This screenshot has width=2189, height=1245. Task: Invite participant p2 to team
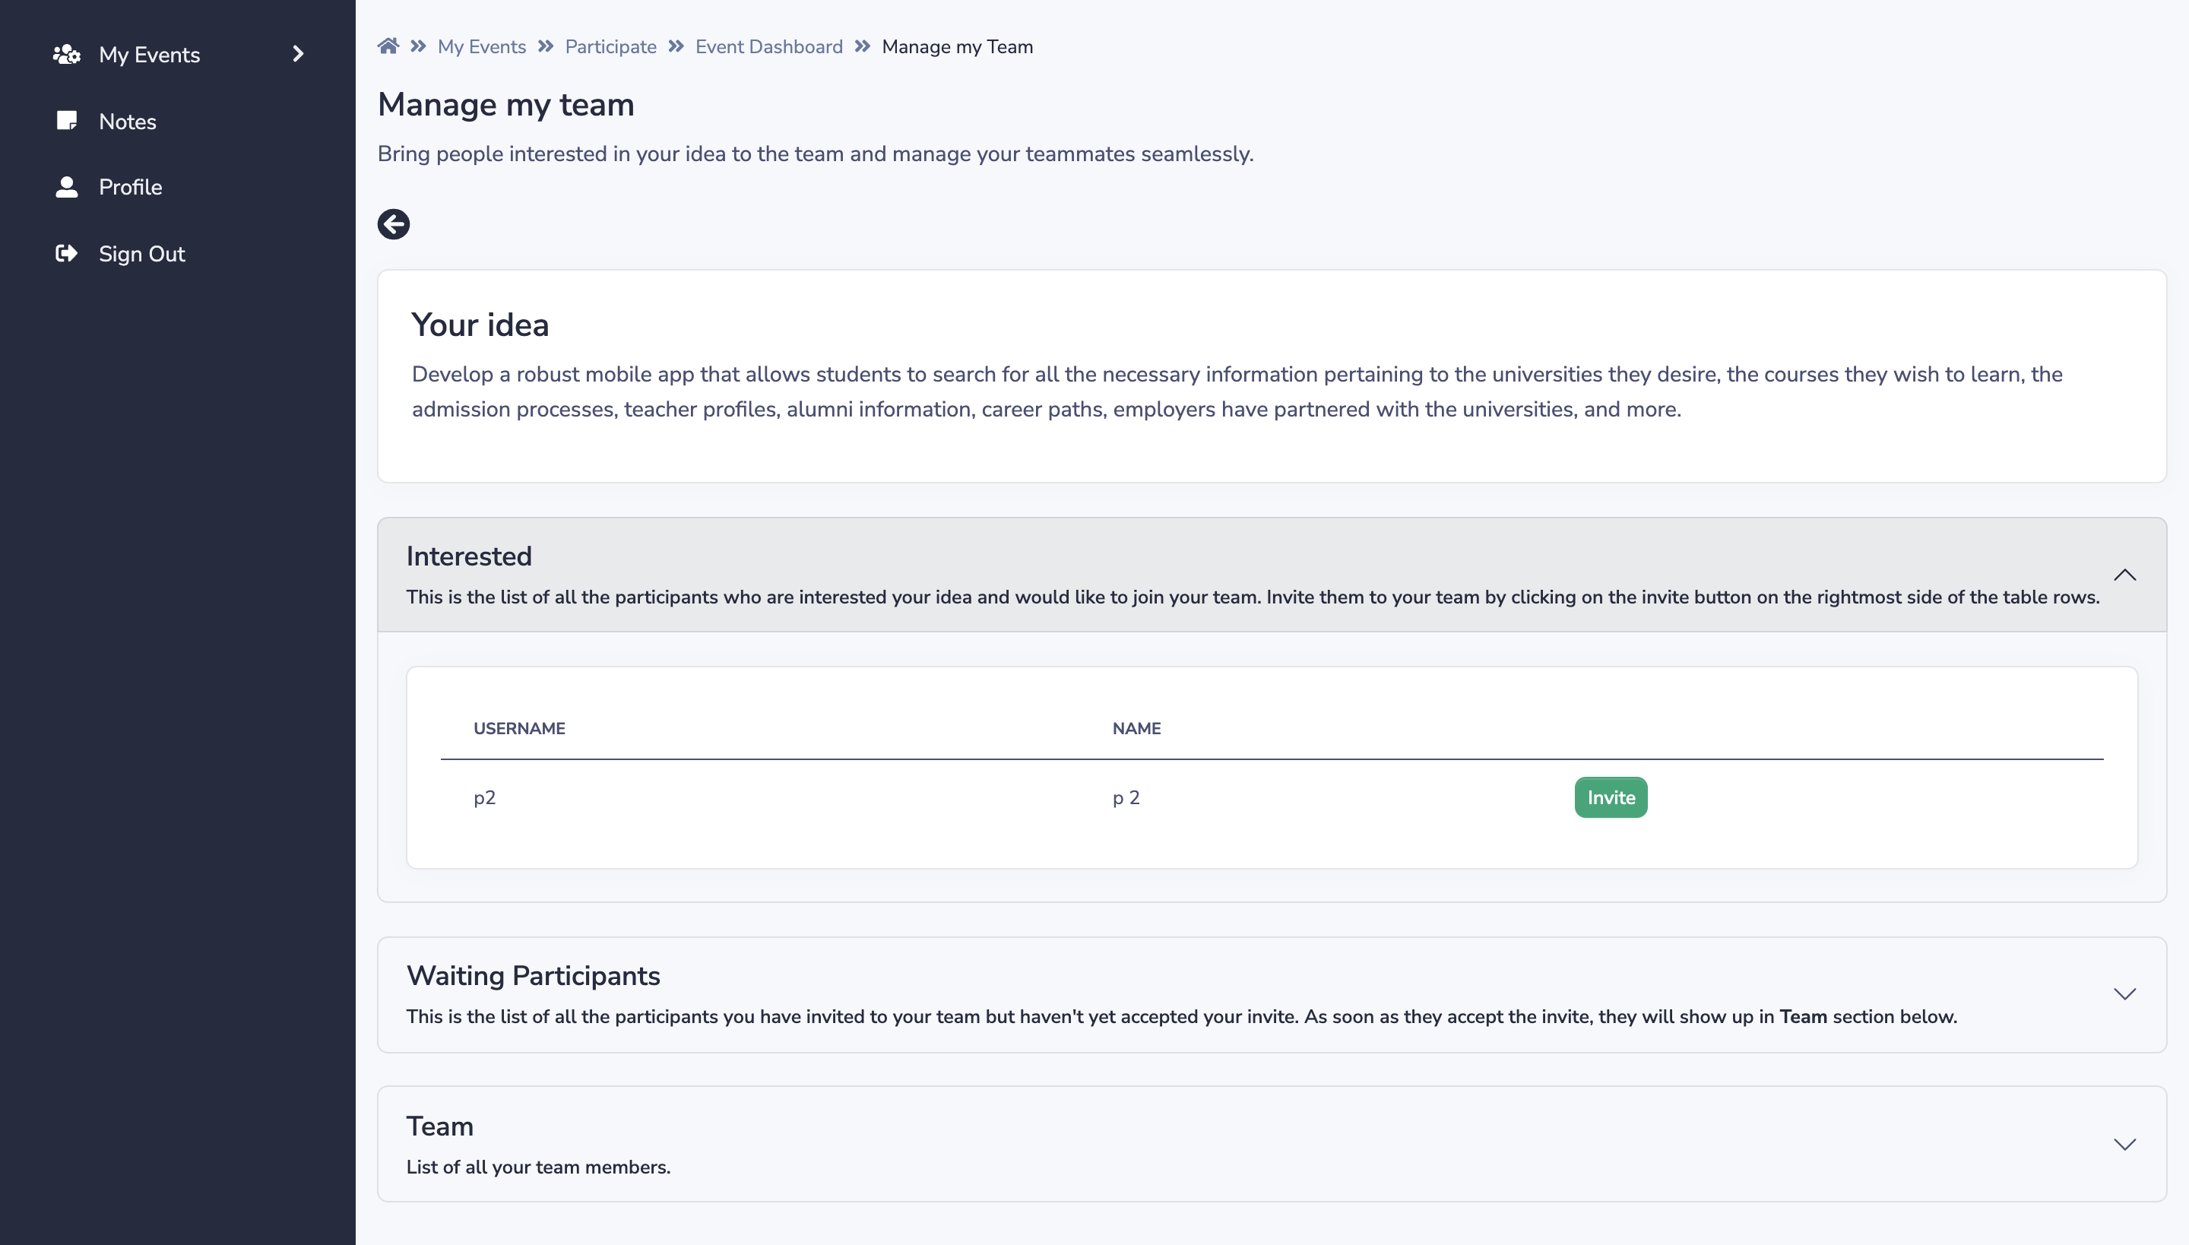[x=1610, y=797]
